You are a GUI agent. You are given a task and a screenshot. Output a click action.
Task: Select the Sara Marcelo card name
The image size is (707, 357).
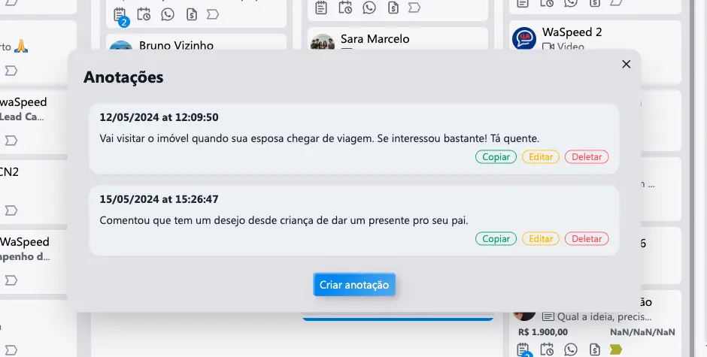[375, 39]
